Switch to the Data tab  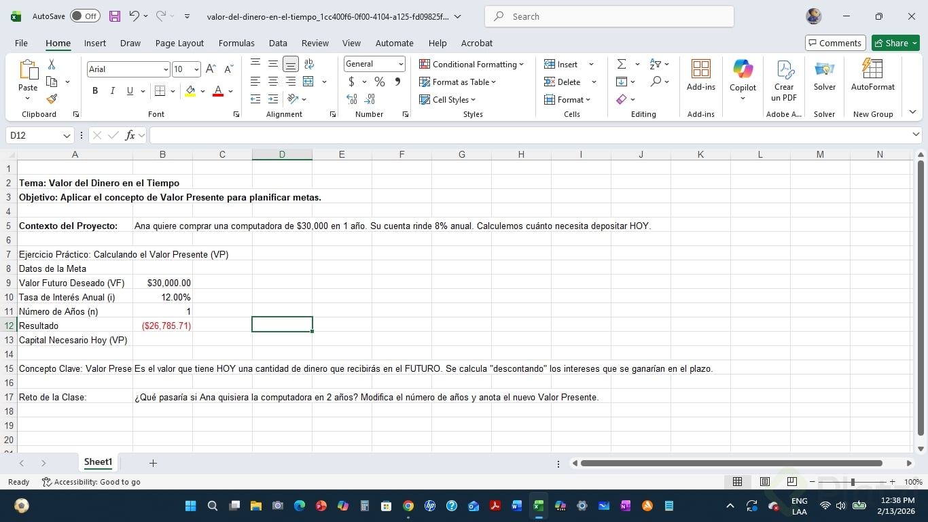point(278,43)
